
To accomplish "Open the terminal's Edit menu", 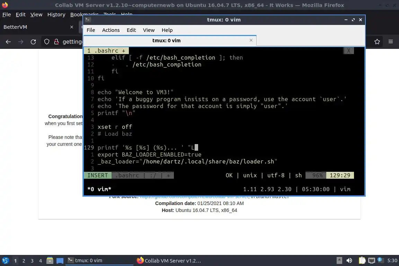I will point(131,30).
